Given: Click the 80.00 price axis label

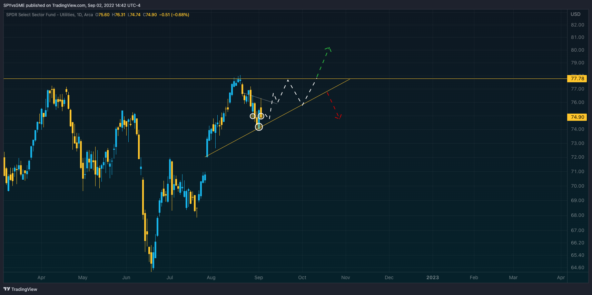Looking at the screenshot, I should pos(578,50).
